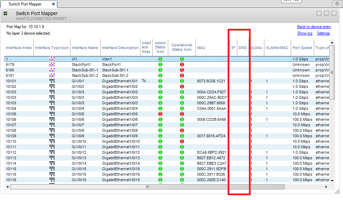
Task: Click the red operational status icon for StackPort1
Action: (182, 64)
